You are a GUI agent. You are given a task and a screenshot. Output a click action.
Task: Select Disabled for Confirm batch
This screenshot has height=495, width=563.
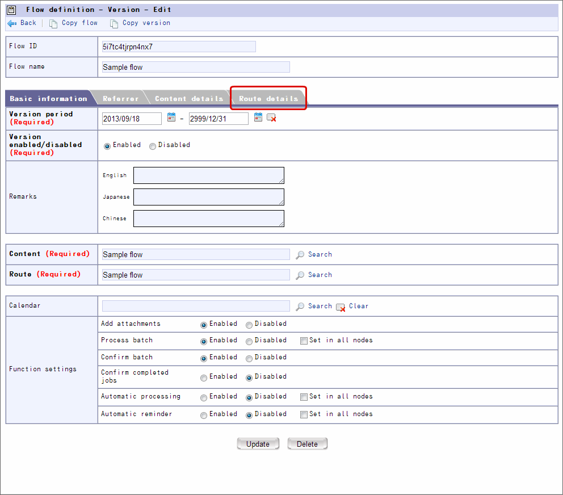click(x=249, y=359)
